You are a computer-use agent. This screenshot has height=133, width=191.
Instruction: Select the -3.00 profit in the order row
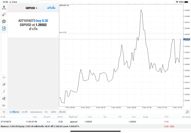coord(166,122)
